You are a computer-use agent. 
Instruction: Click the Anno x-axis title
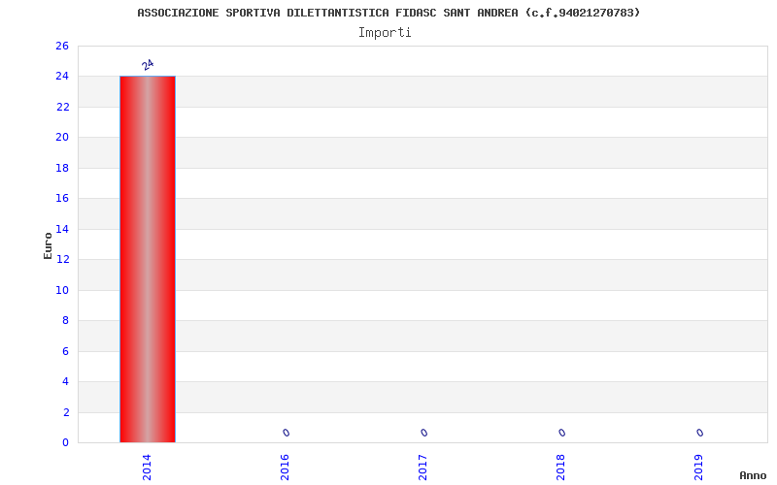click(x=753, y=475)
